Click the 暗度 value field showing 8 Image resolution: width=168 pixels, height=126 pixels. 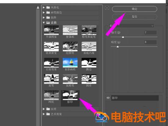click(x=151, y=42)
